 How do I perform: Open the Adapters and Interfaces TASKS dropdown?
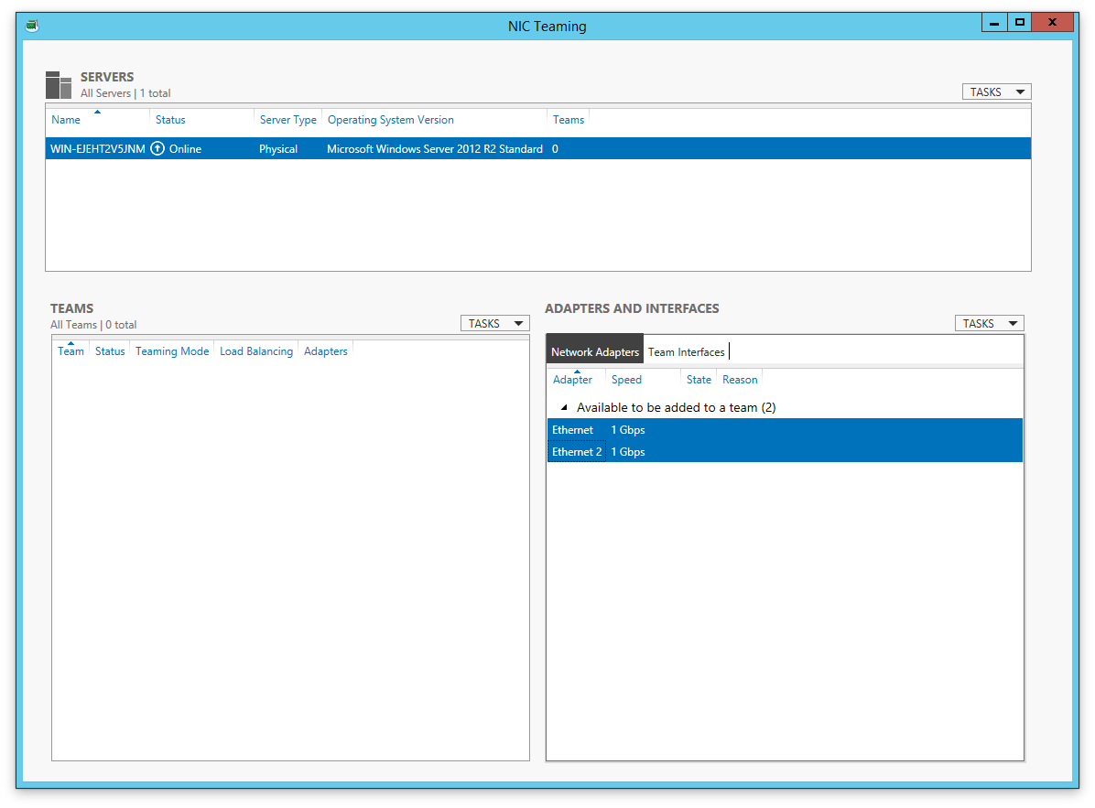989,324
